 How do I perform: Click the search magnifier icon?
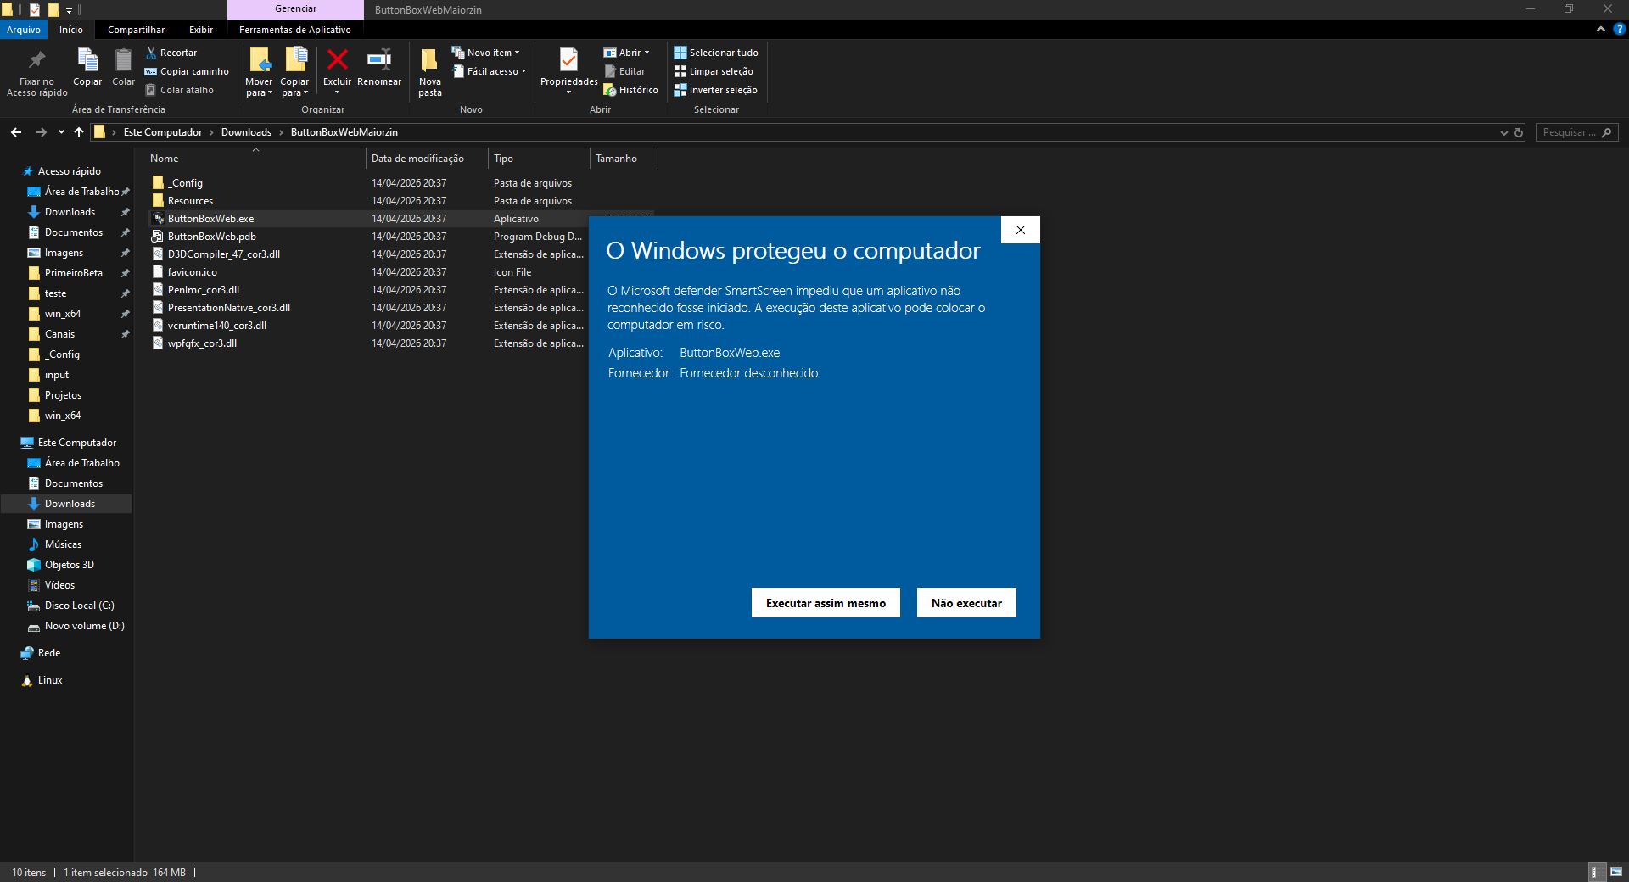coord(1606,132)
